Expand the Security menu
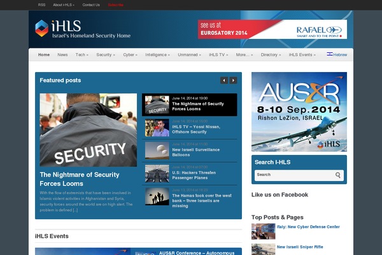 pos(106,55)
